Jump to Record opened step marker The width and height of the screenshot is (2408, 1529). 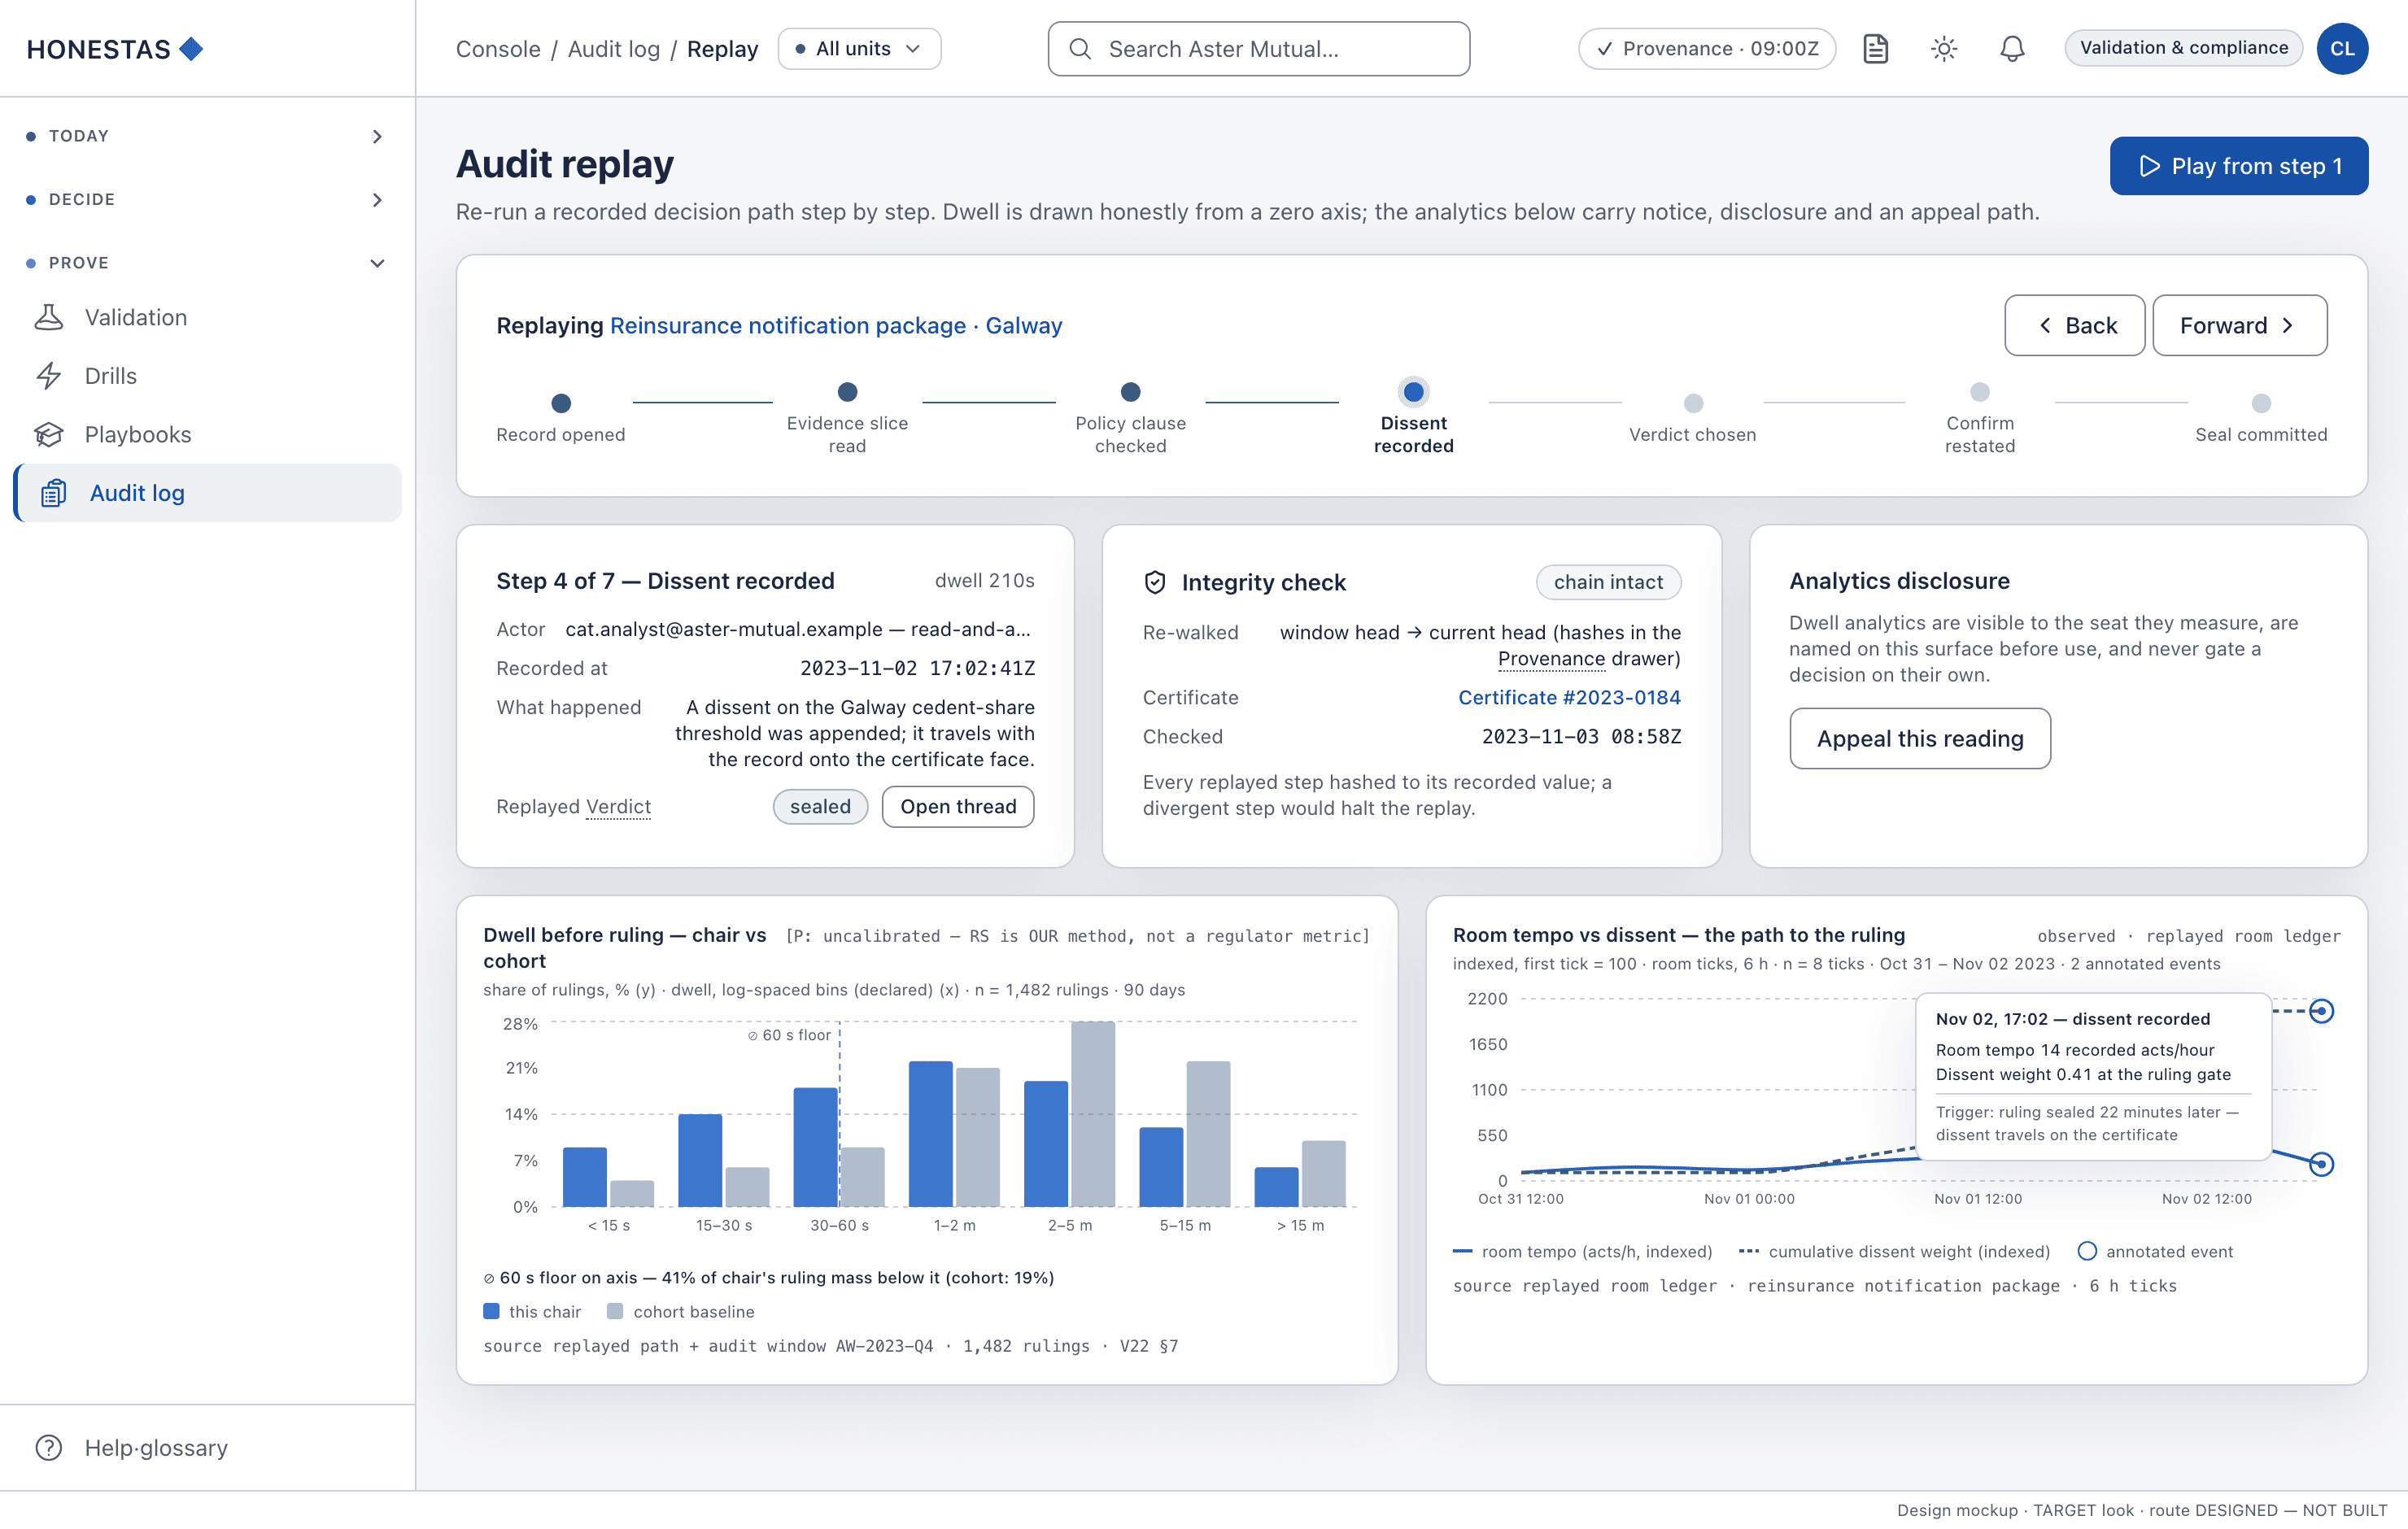[x=561, y=403]
